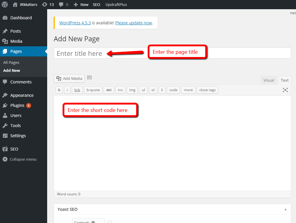Toggle distraction-free writing fullscreen icon
Viewport: 296px width, 223px height.
point(285,90)
